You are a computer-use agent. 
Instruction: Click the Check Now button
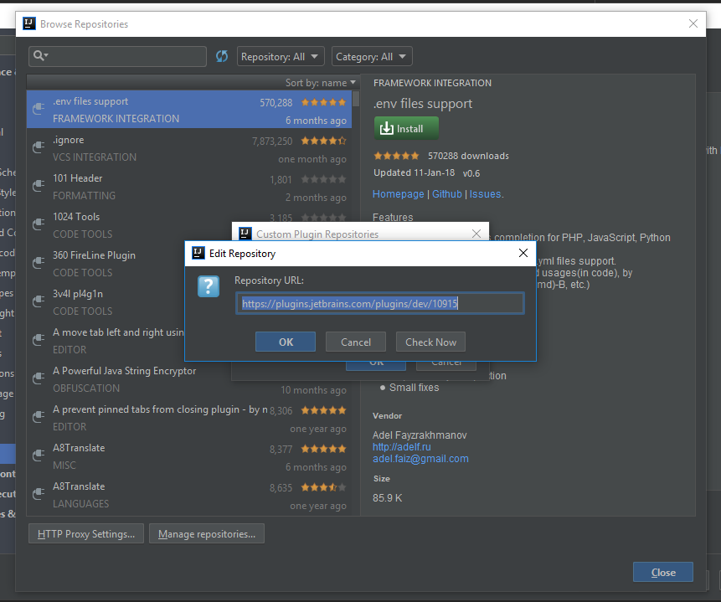(431, 342)
